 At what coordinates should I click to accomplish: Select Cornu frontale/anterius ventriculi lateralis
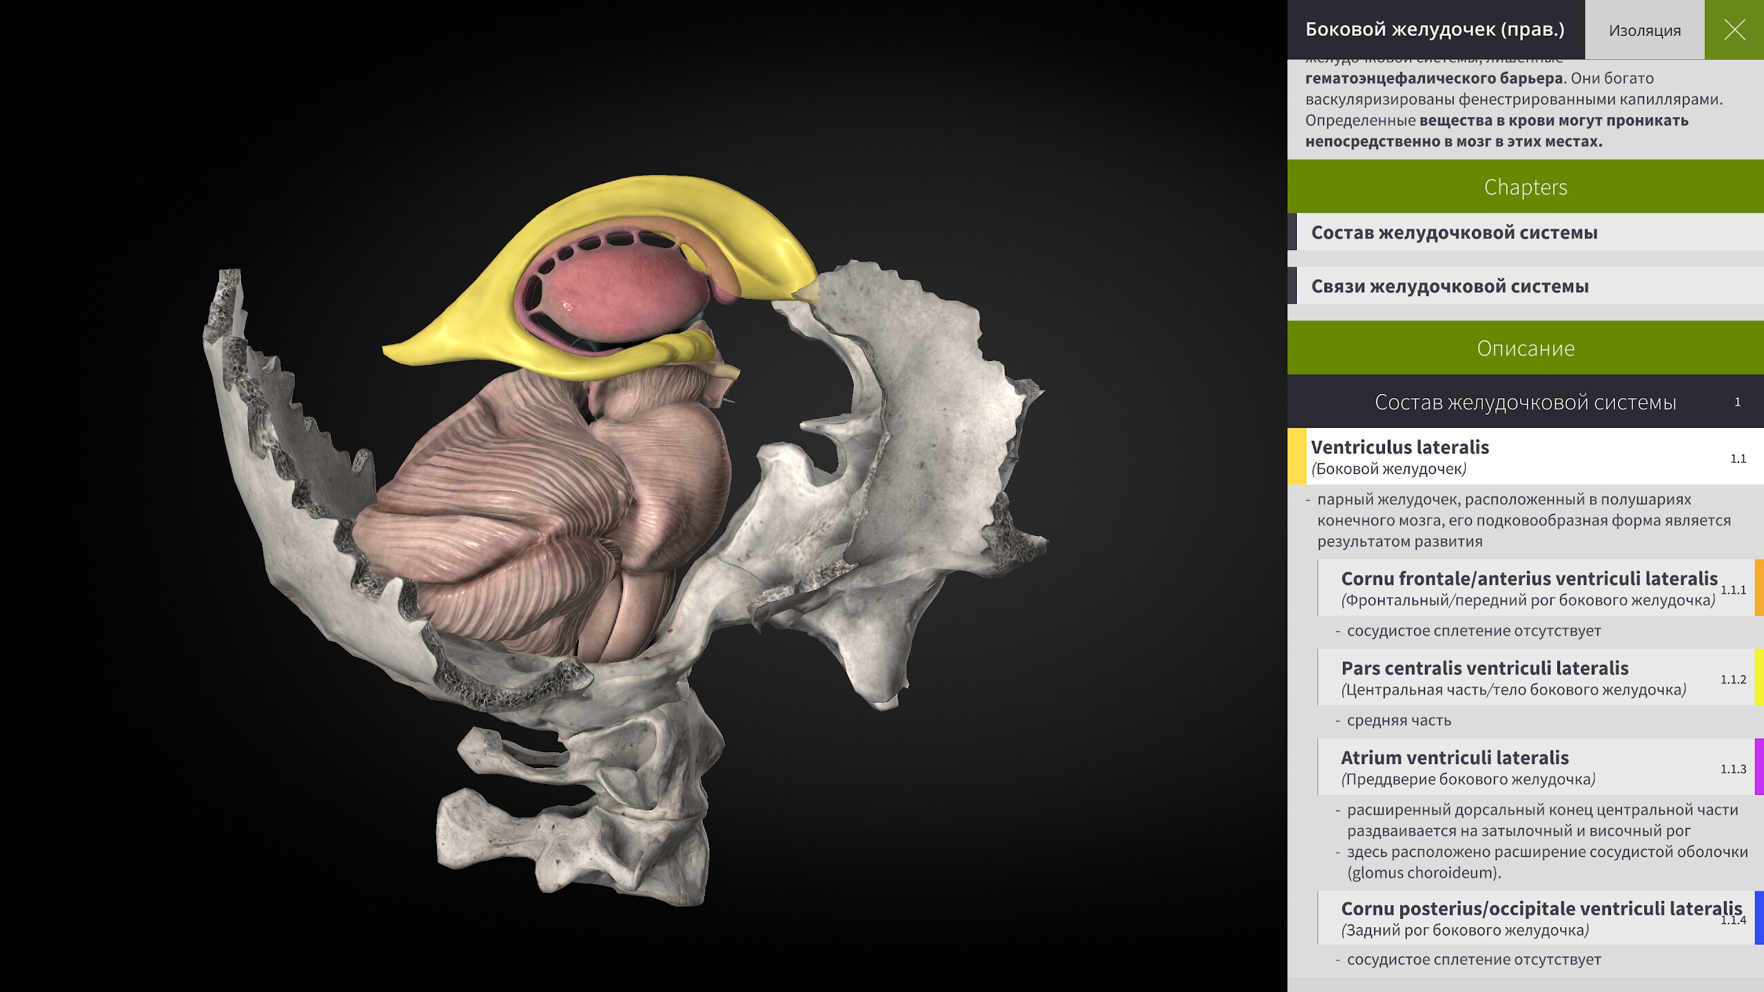click(x=1528, y=588)
